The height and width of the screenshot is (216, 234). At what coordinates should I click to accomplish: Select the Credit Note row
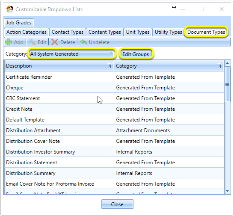[114, 109]
